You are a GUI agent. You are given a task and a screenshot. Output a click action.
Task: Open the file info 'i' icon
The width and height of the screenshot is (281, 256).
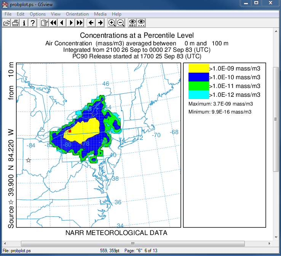click(24, 23)
